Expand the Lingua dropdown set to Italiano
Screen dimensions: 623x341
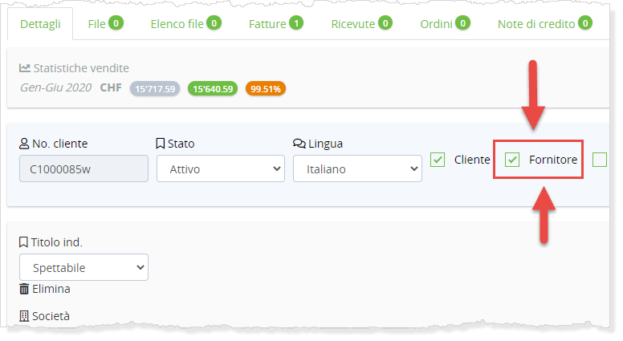(357, 169)
